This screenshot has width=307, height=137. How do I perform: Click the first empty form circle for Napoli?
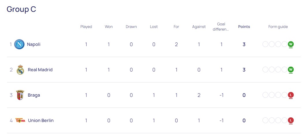[265, 44]
